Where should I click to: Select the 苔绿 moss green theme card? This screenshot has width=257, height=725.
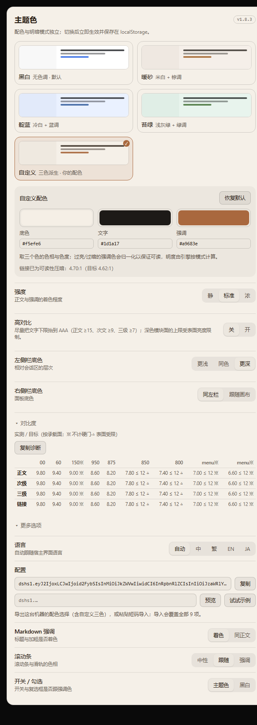[196, 111]
